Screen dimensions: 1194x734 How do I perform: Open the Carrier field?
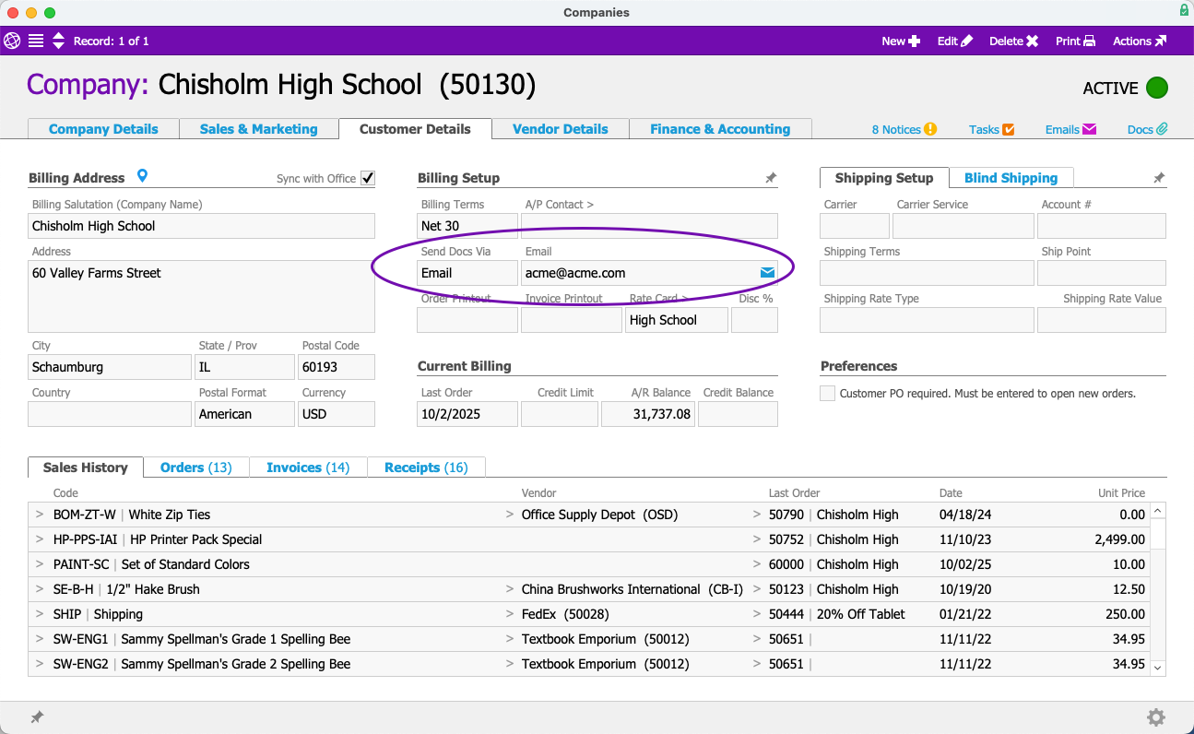point(855,226)
